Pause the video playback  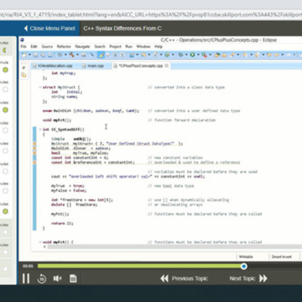tap(26, 278)
